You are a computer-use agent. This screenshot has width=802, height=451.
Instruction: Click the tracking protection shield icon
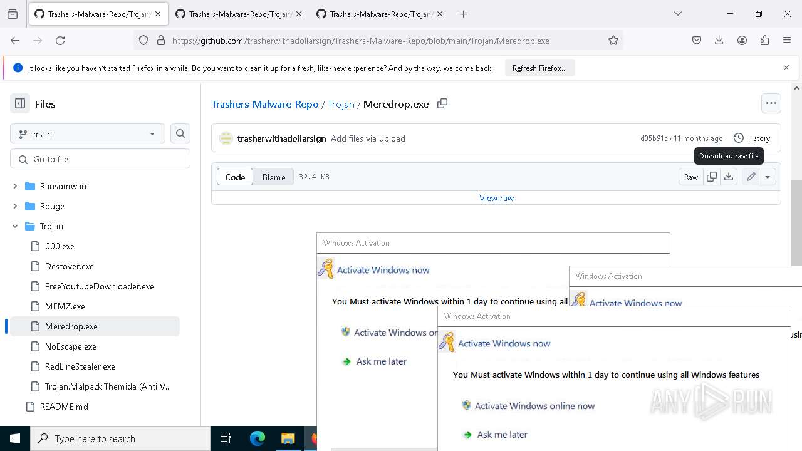pyautogui.click(x=143, y=40)
